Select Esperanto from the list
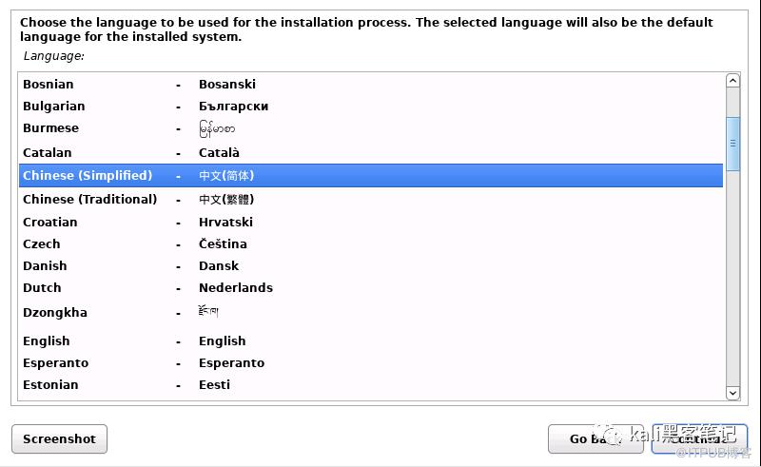The width and height of the screenshot is (761, 467). (x=371, y=363)
